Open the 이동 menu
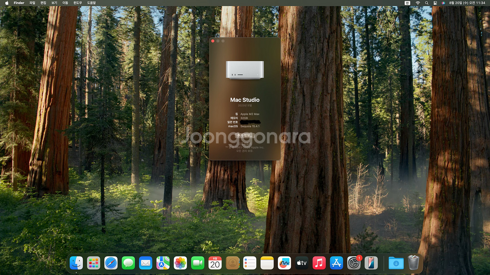Screen dimensions: 490x275 coord(65,3)
